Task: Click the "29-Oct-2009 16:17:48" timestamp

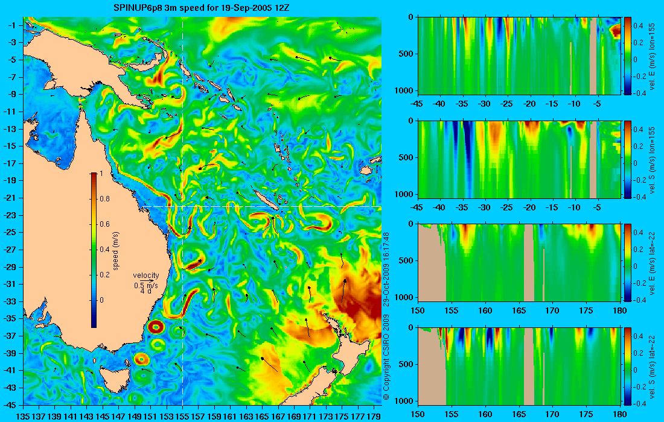Action: coord(386,269)
